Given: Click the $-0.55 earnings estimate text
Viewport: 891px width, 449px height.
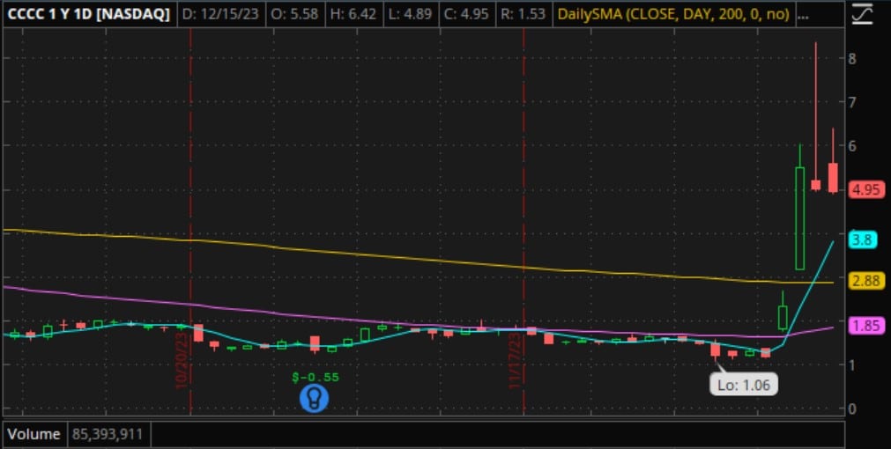Looking at the screenshot, I should pos(316,377).
